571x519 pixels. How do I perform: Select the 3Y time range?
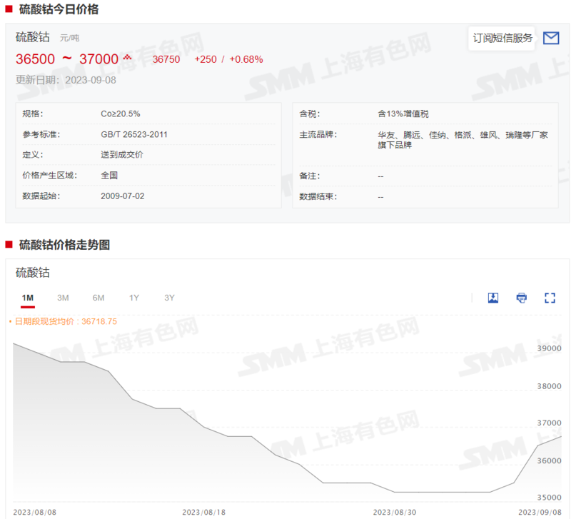[x=168, y=298]
